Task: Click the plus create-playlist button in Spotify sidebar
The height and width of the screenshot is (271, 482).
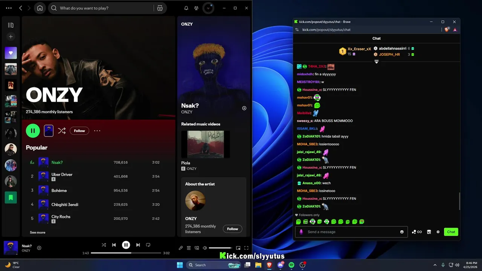Action: pos(11,37)
